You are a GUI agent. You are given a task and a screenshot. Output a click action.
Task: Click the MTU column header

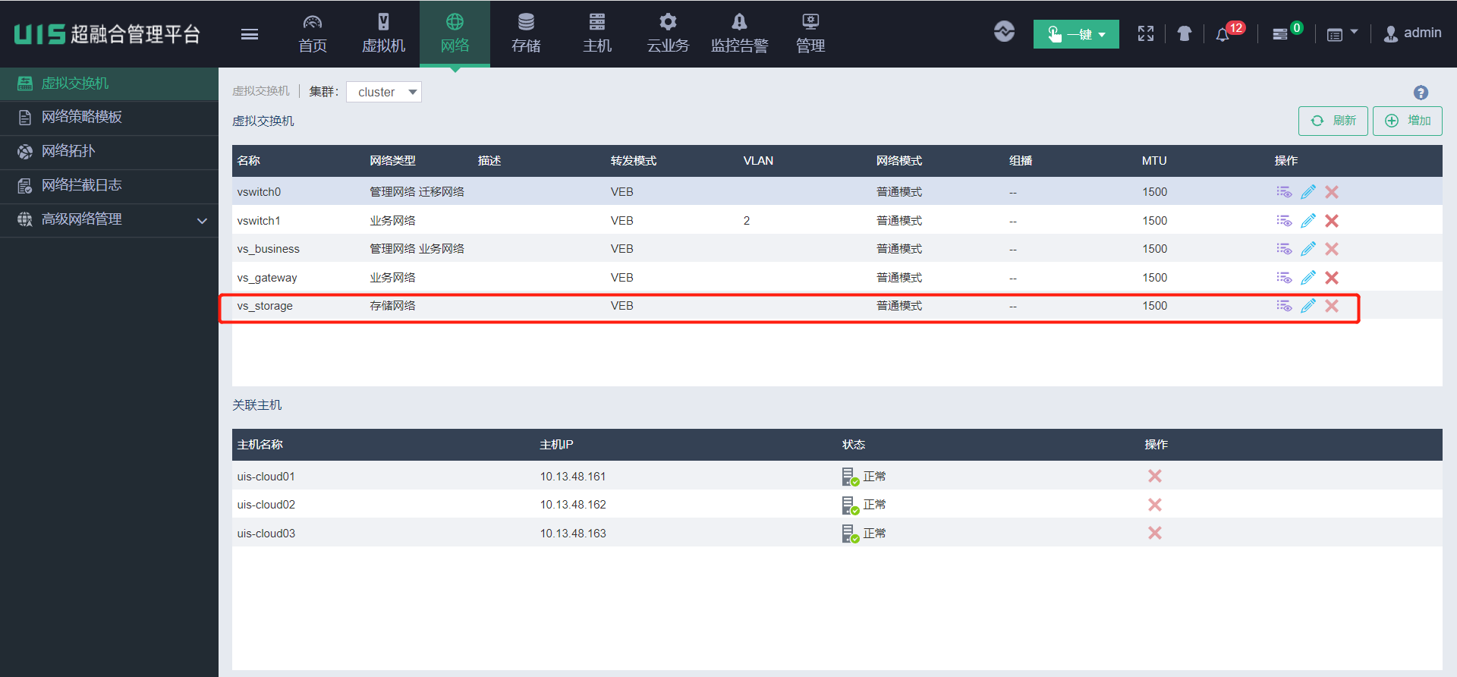click(1154, 161)
